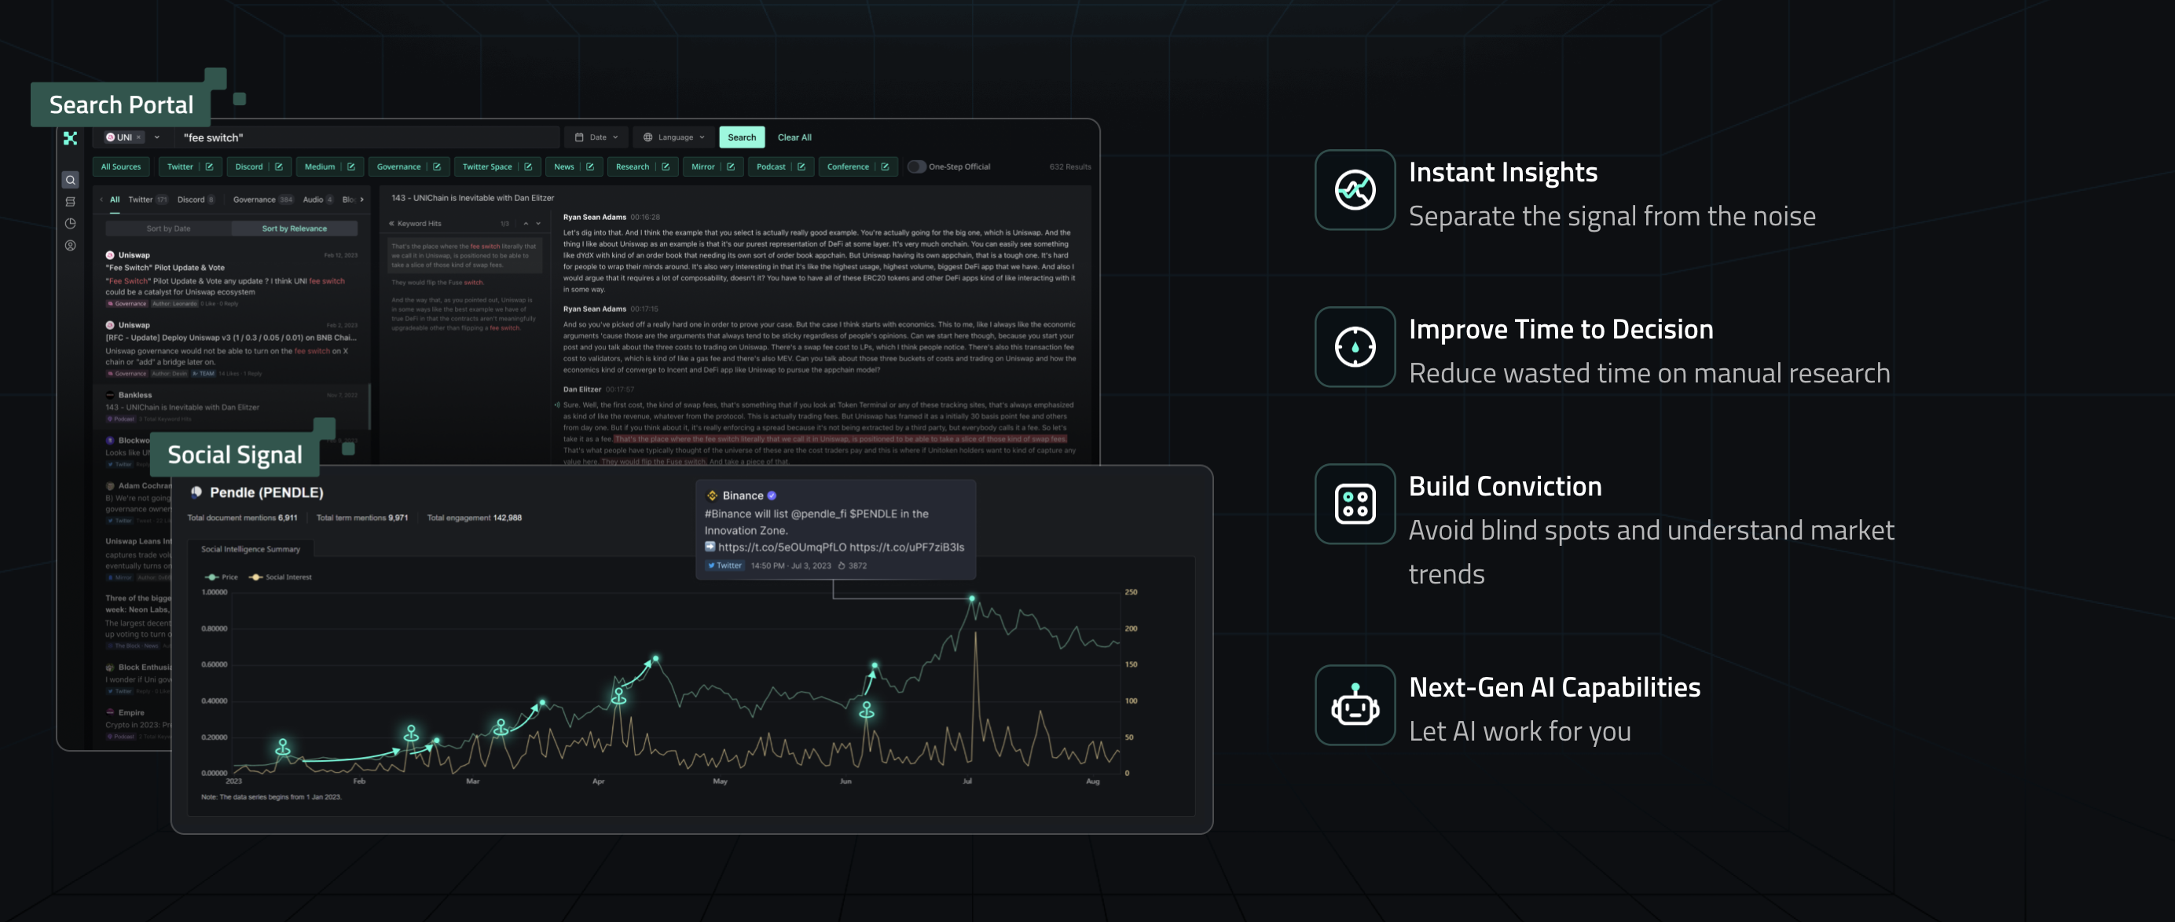This screenshot has width=2175, height=922.
Task: Select the All Sources filter
Action: (x=121, y=167)
